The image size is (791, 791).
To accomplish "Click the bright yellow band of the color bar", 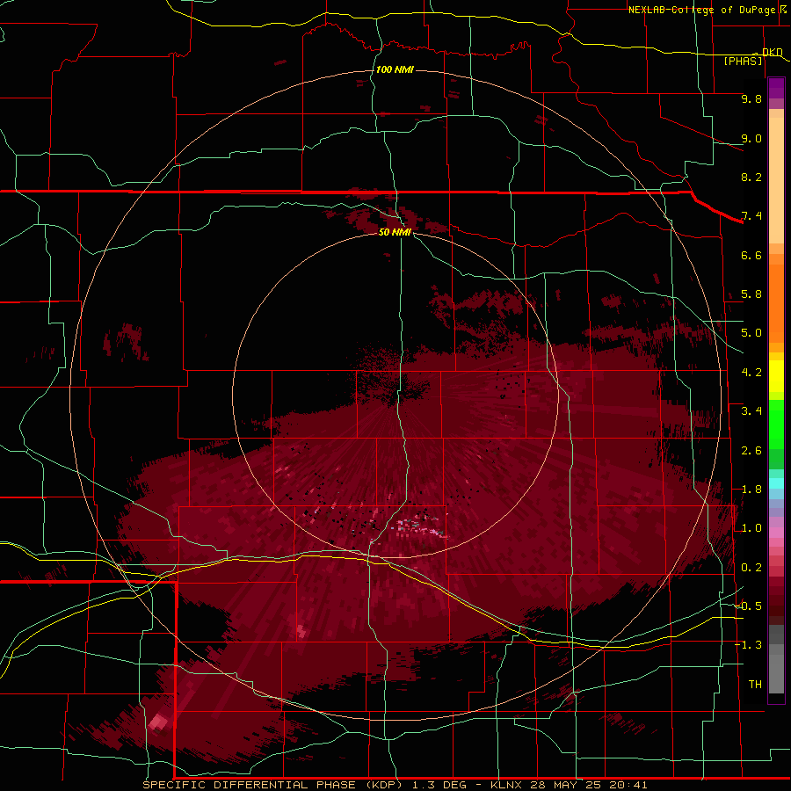I will point(776,376).
